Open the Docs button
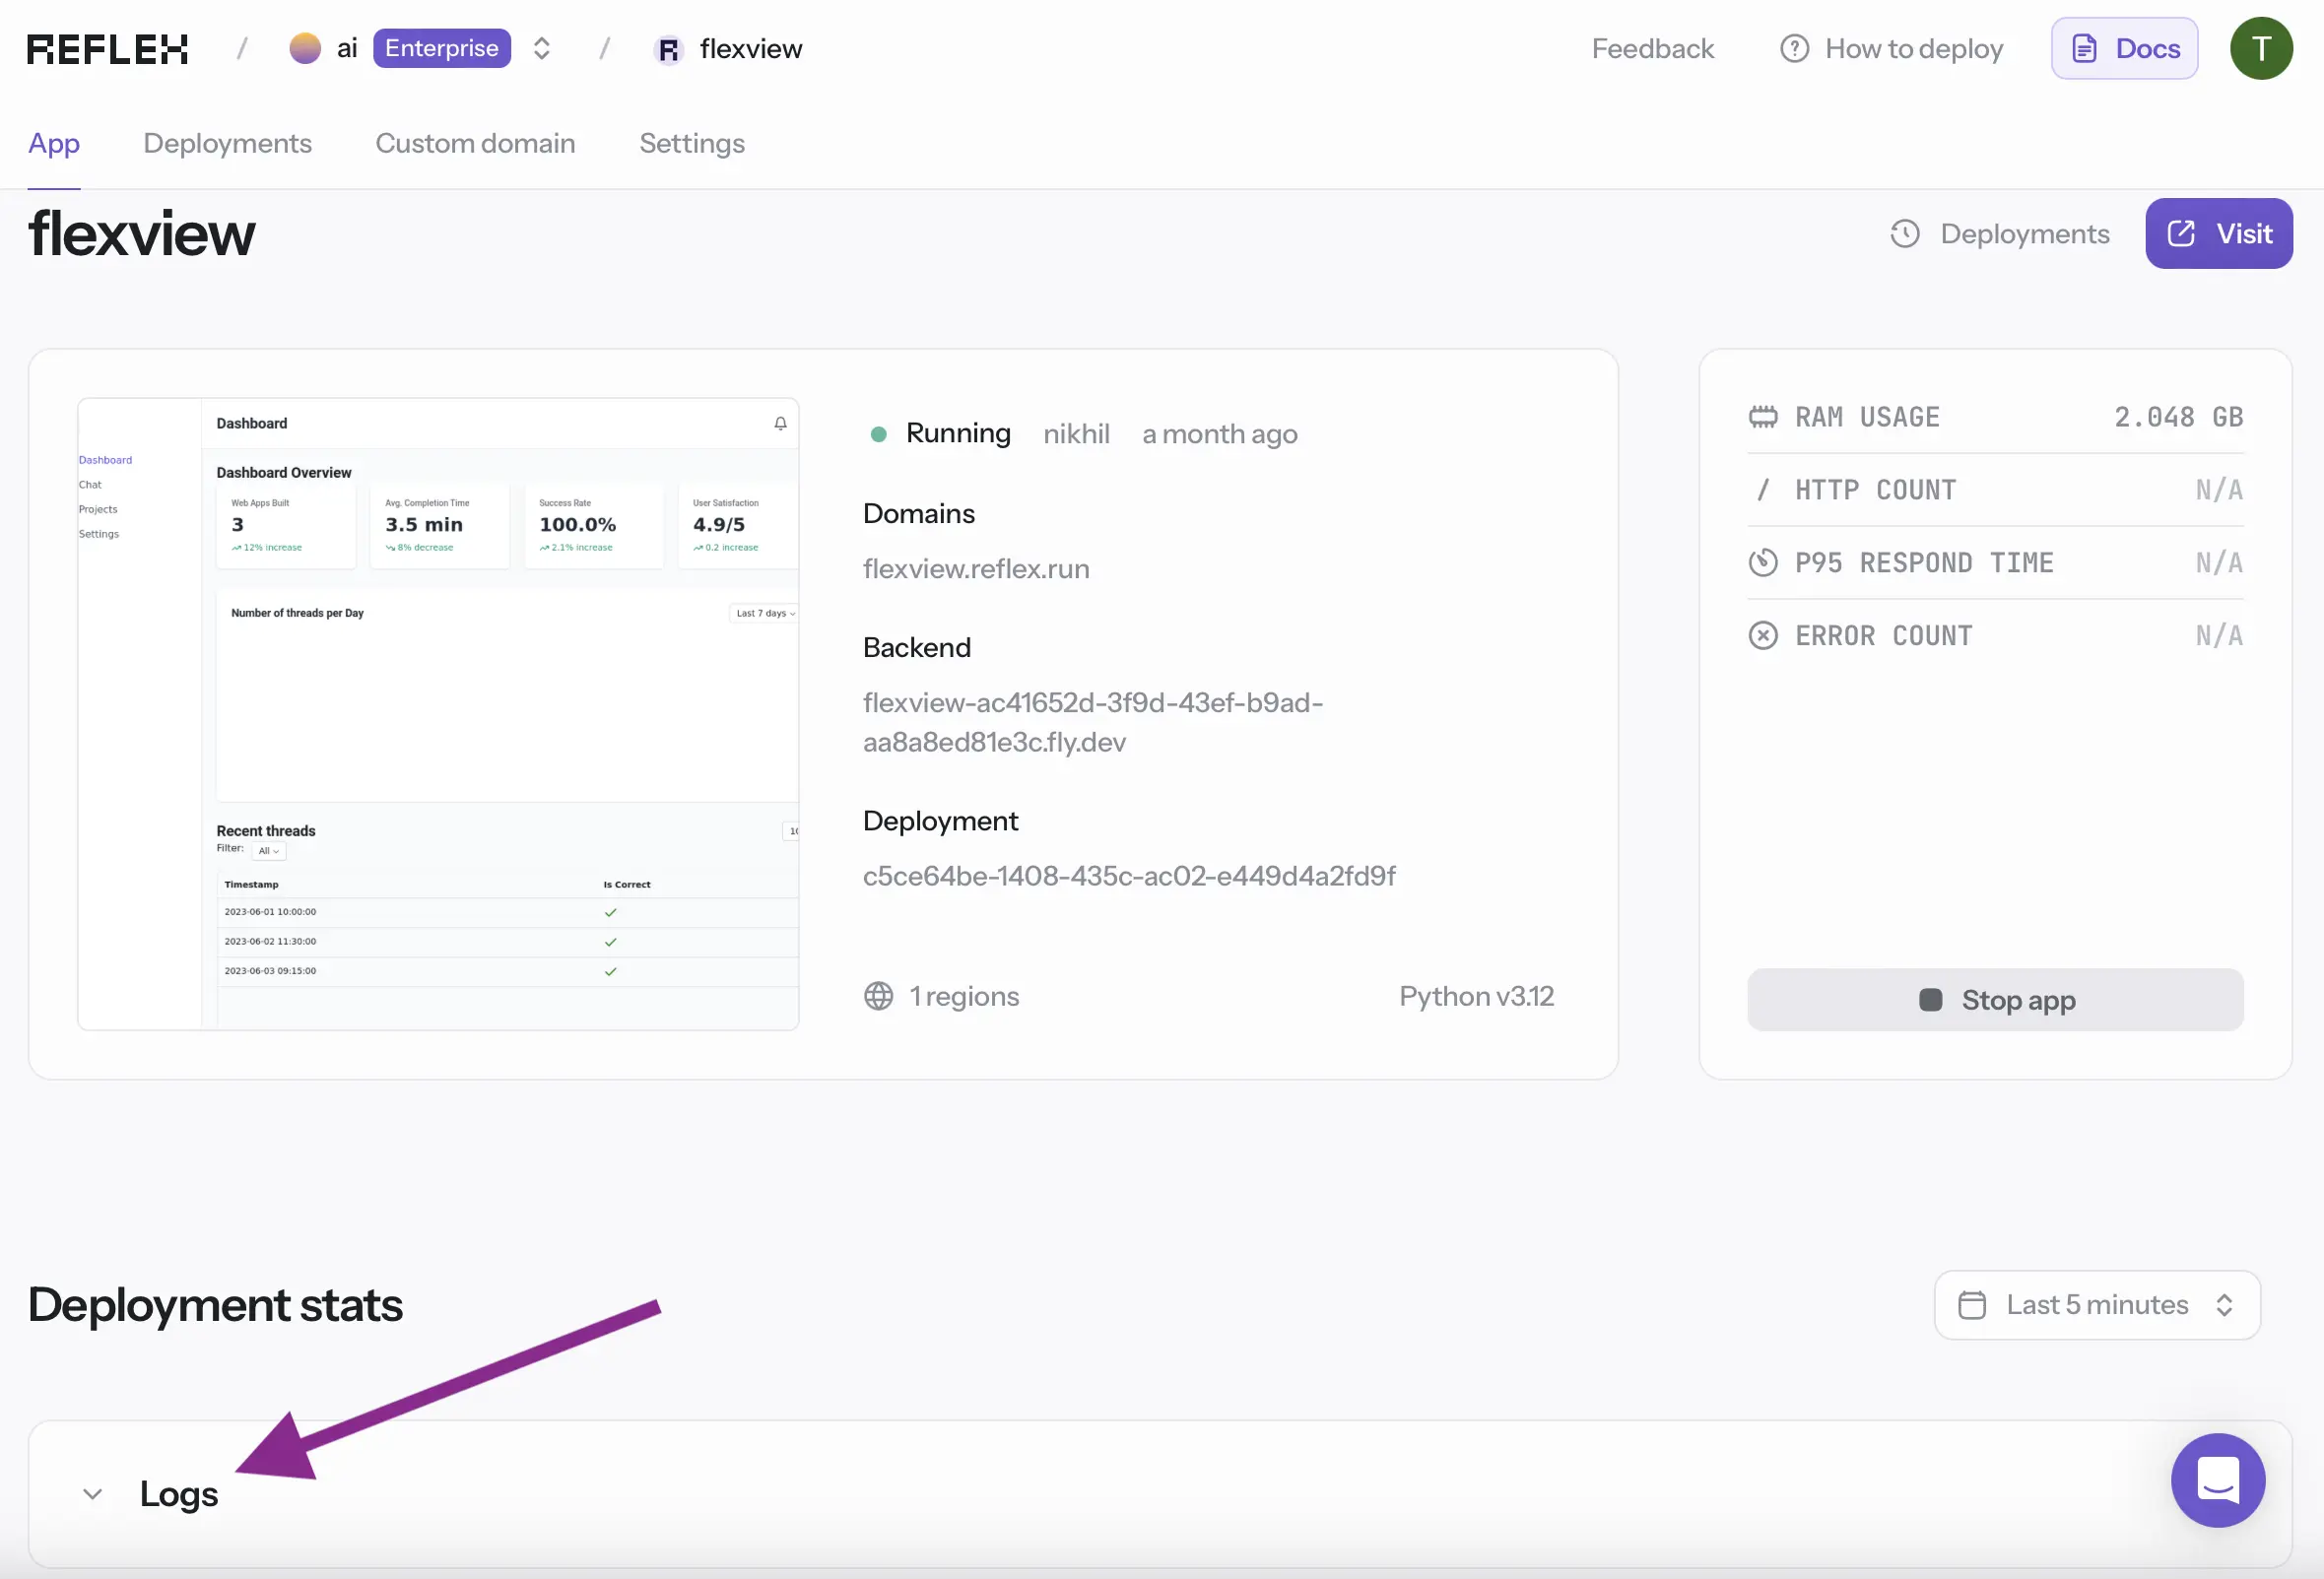 click(x=2123, y=48)
